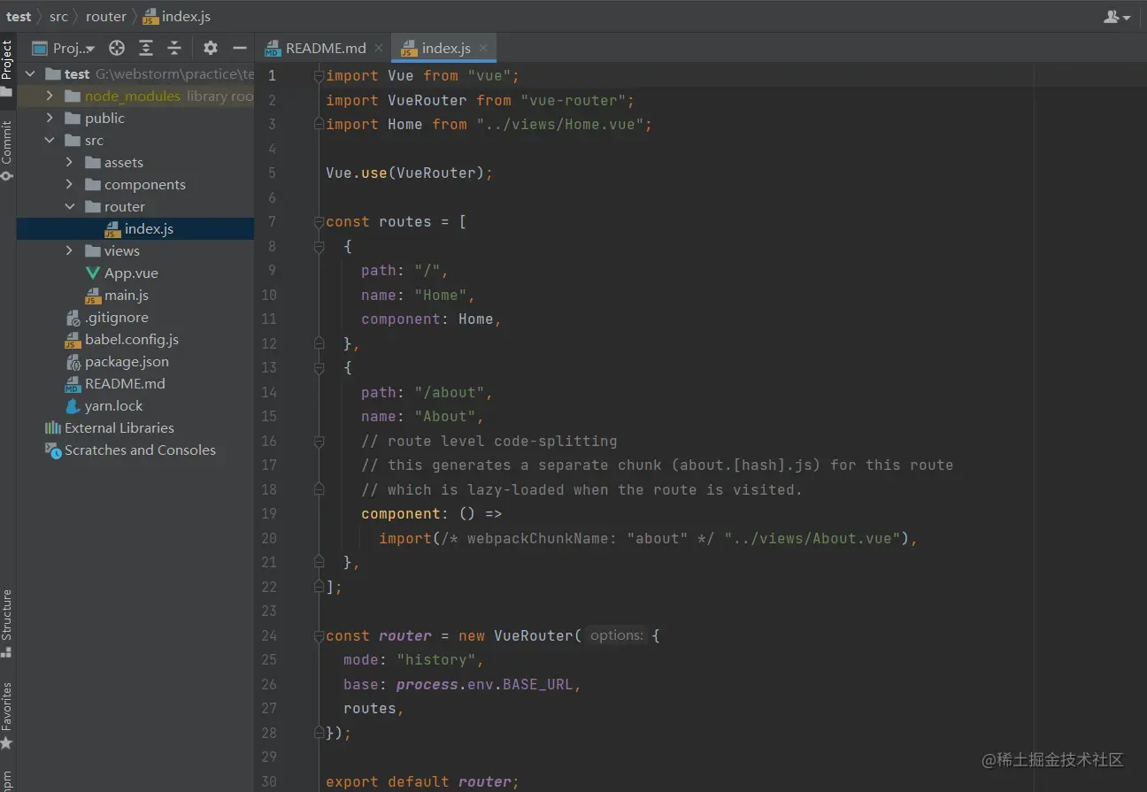
Task: Open Project panel settings gear
Action: (x=210, y=48)
